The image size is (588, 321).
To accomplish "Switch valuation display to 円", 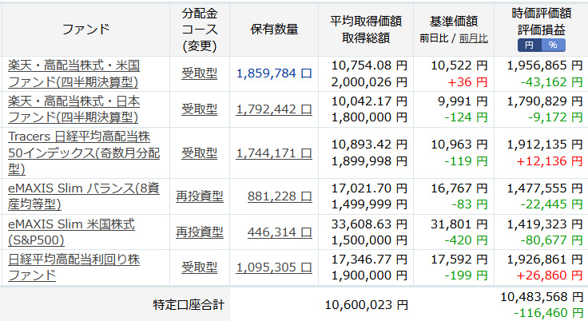I will pyautogui.click(x=529, y=46).
